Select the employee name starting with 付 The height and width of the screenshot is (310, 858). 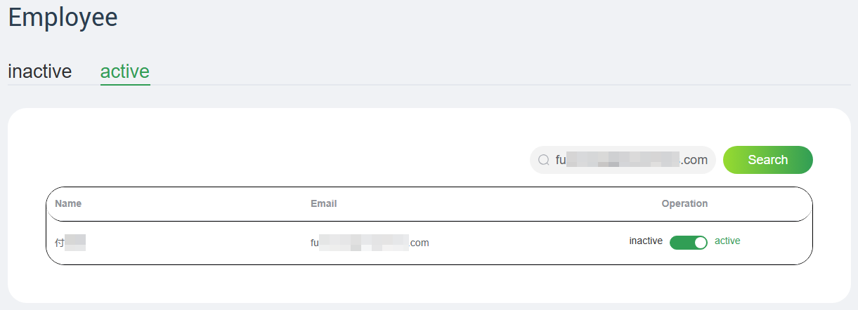pyautogui.click(x=70, y=243)
